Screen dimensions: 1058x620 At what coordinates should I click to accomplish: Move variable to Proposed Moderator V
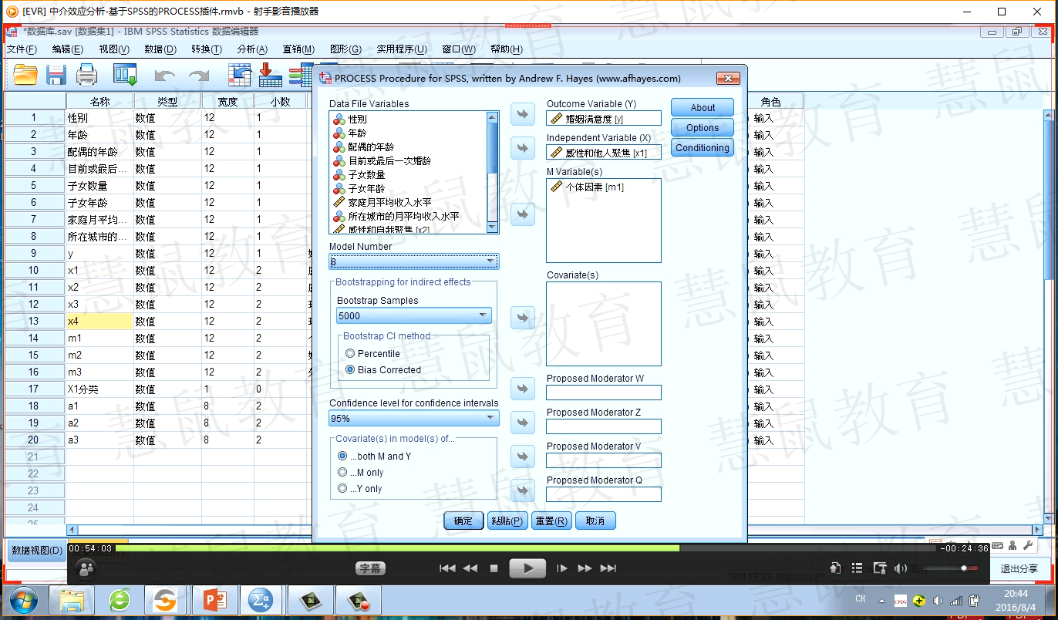(523, 457)
